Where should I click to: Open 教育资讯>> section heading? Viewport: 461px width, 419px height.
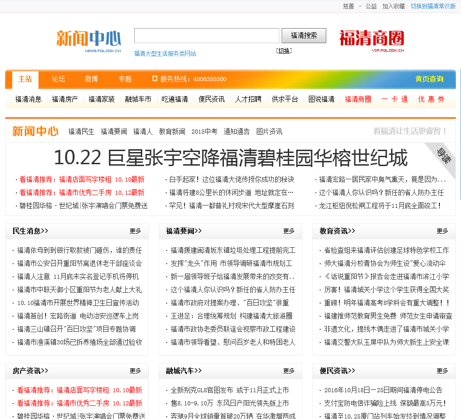click(x=337, y=231)
